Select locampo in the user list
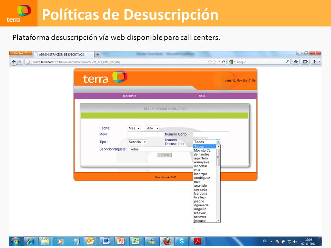The height and width of the screenshot is (248, 331). pos(205,174)
